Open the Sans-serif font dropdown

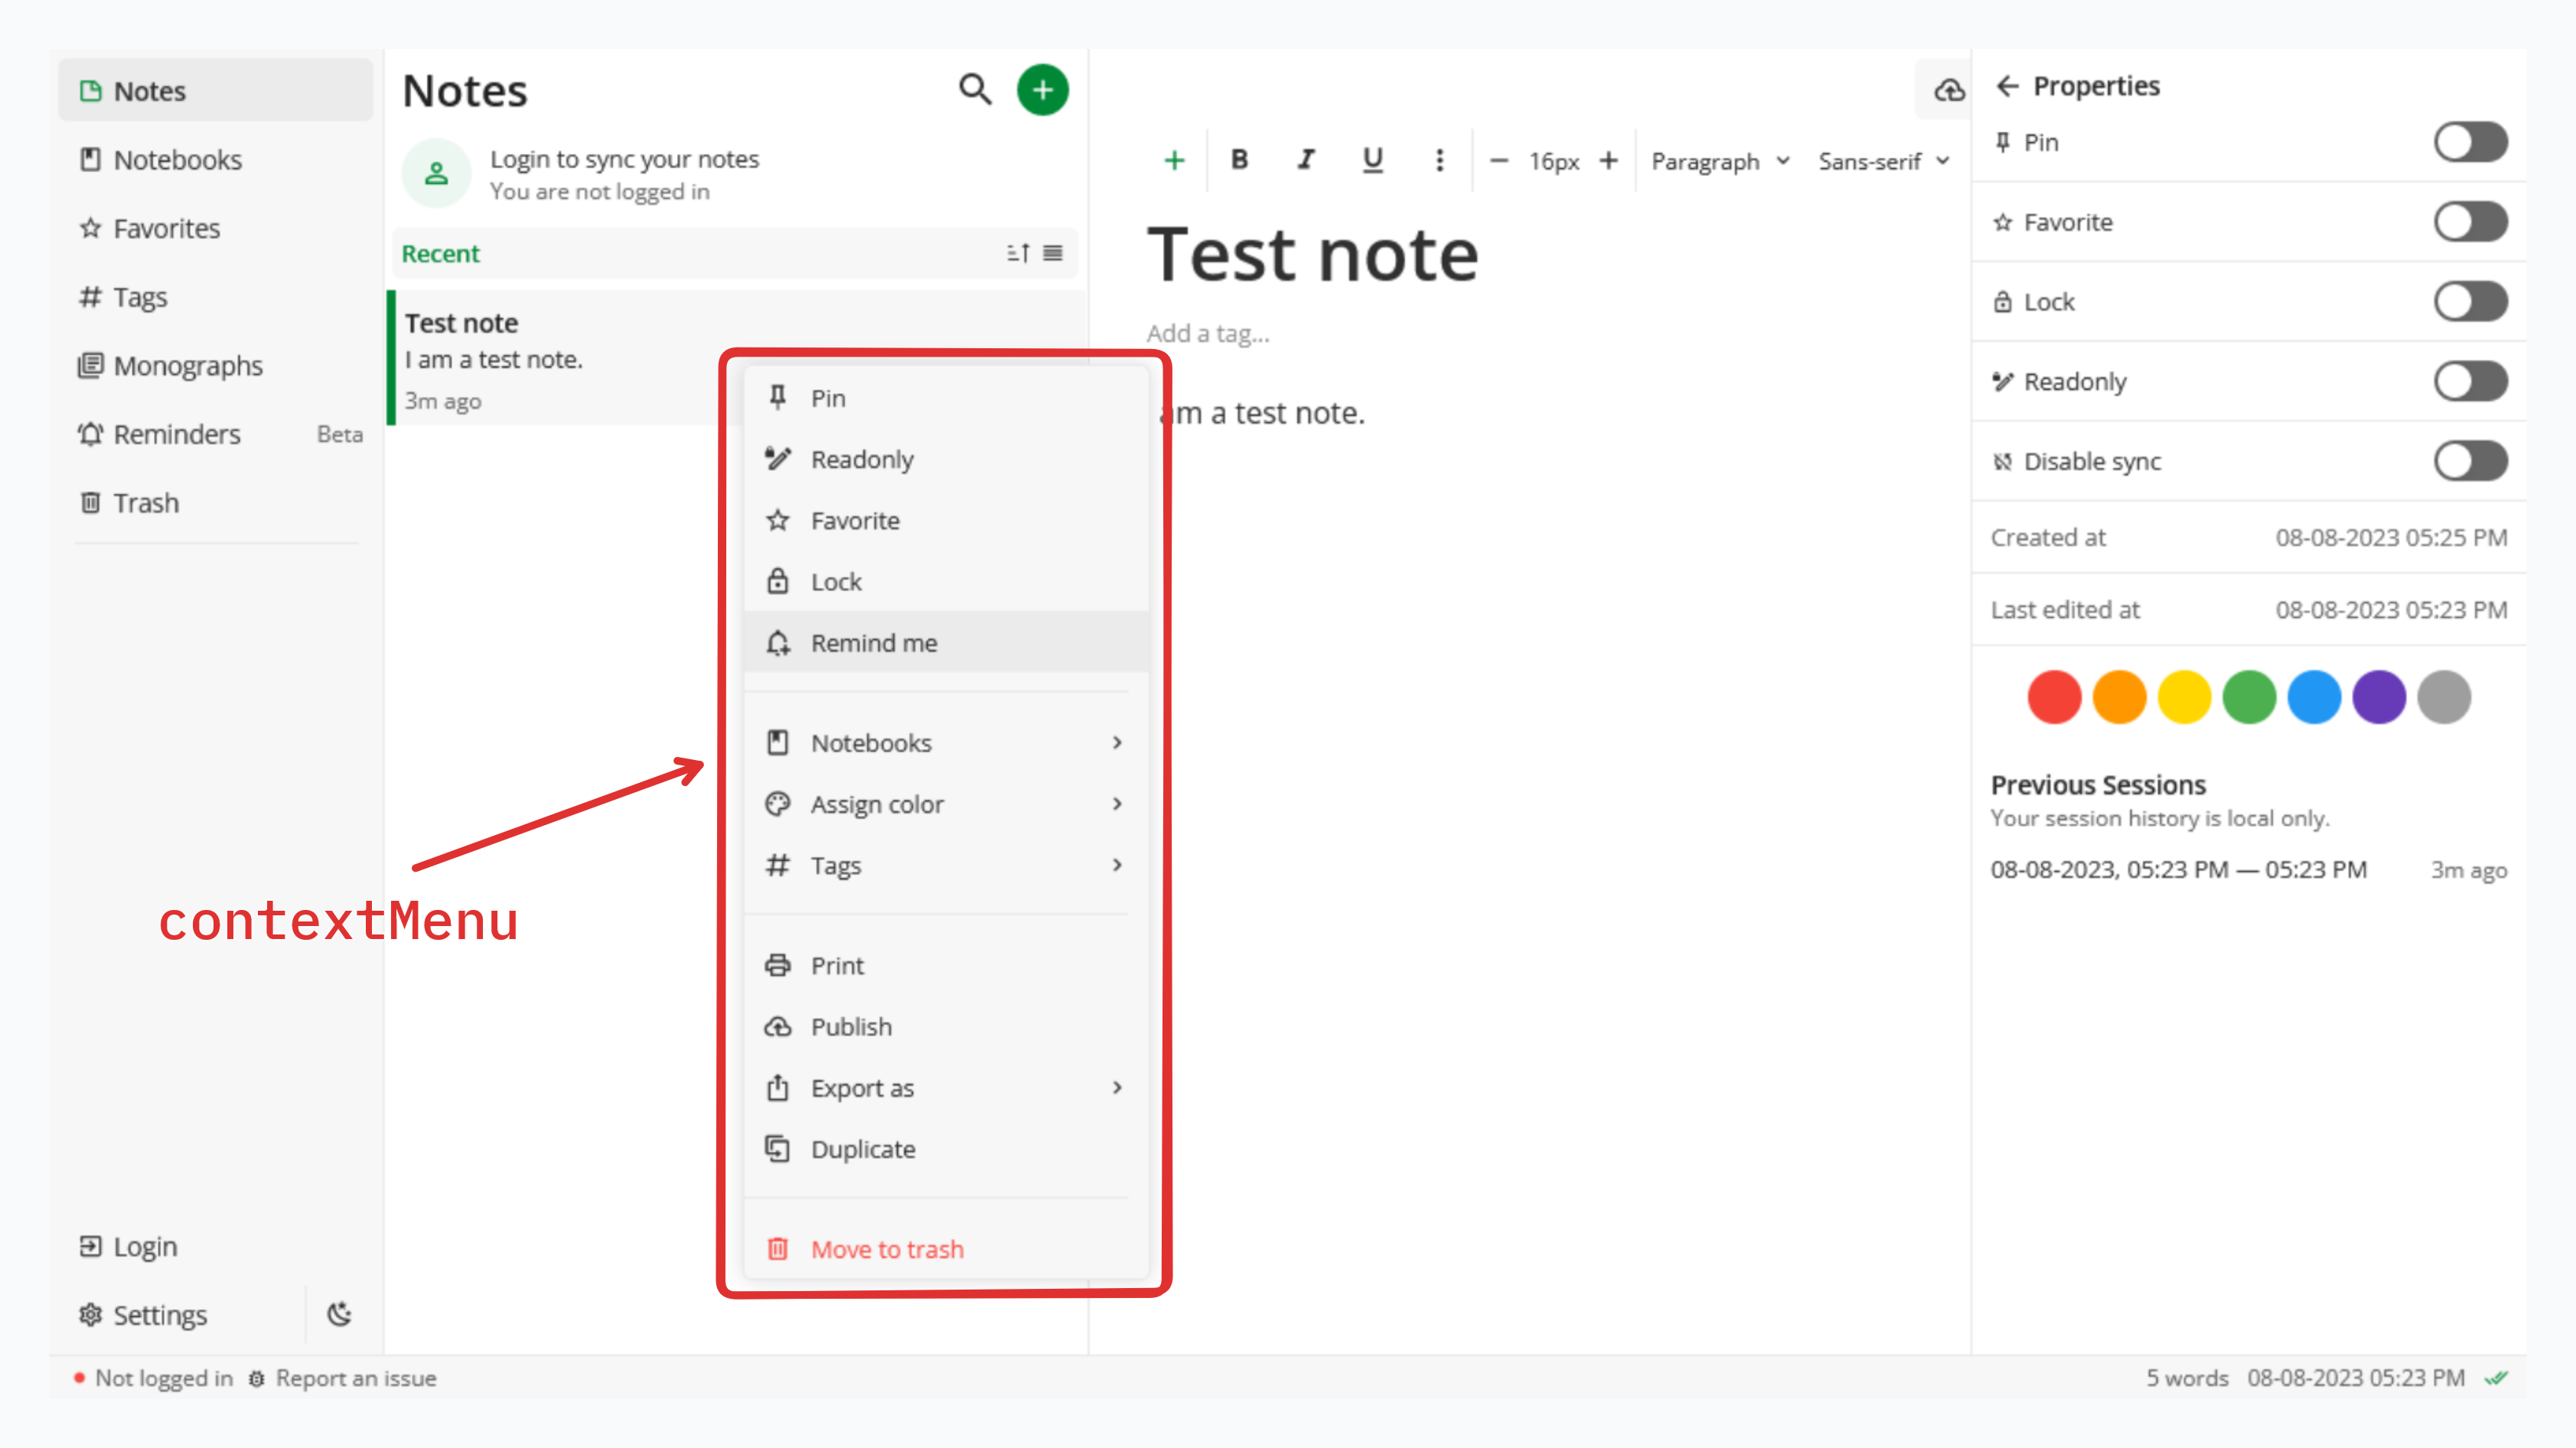click(1883, 161)
